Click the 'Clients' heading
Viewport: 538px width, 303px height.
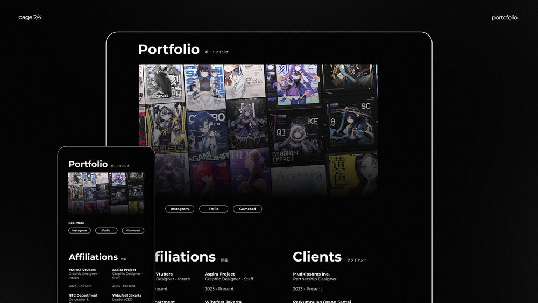tap(317, 257)
